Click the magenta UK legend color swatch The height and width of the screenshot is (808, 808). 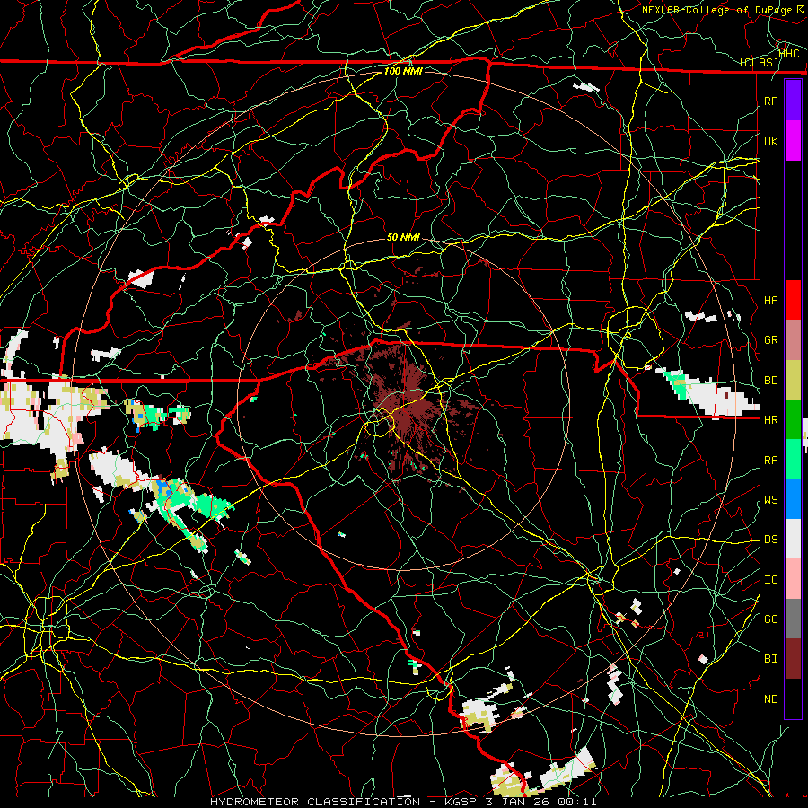pyautogui.click(x=793, y=141)
